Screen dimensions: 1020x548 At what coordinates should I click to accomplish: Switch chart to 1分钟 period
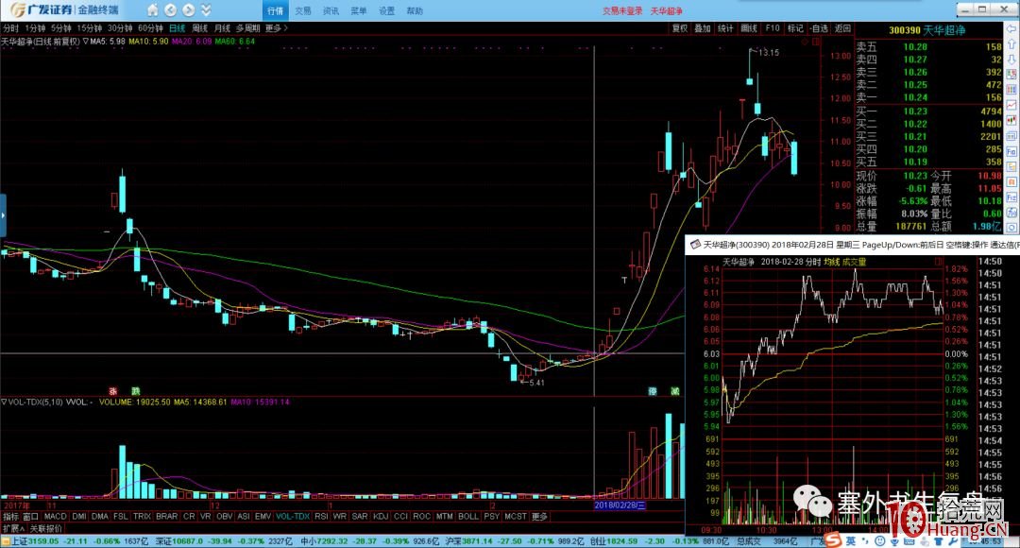point(35,28)
